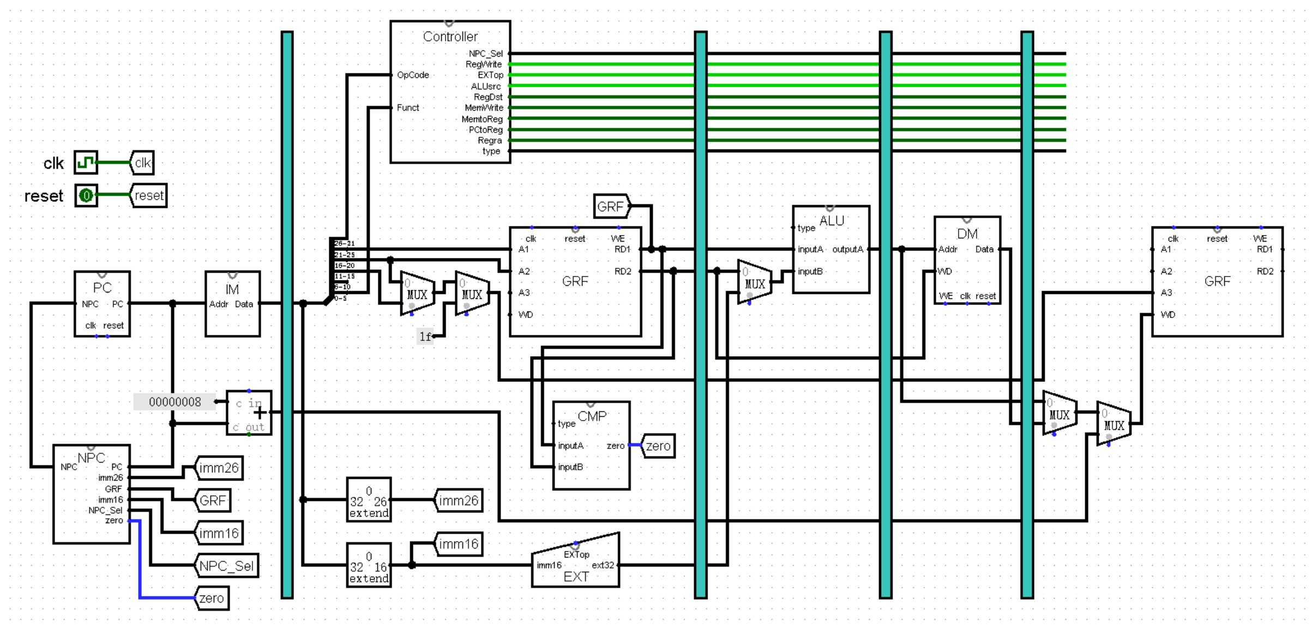Select the zero tunnel beside CMP
The height and width of the screenshot is (630, 1312).
coord(659,446)
